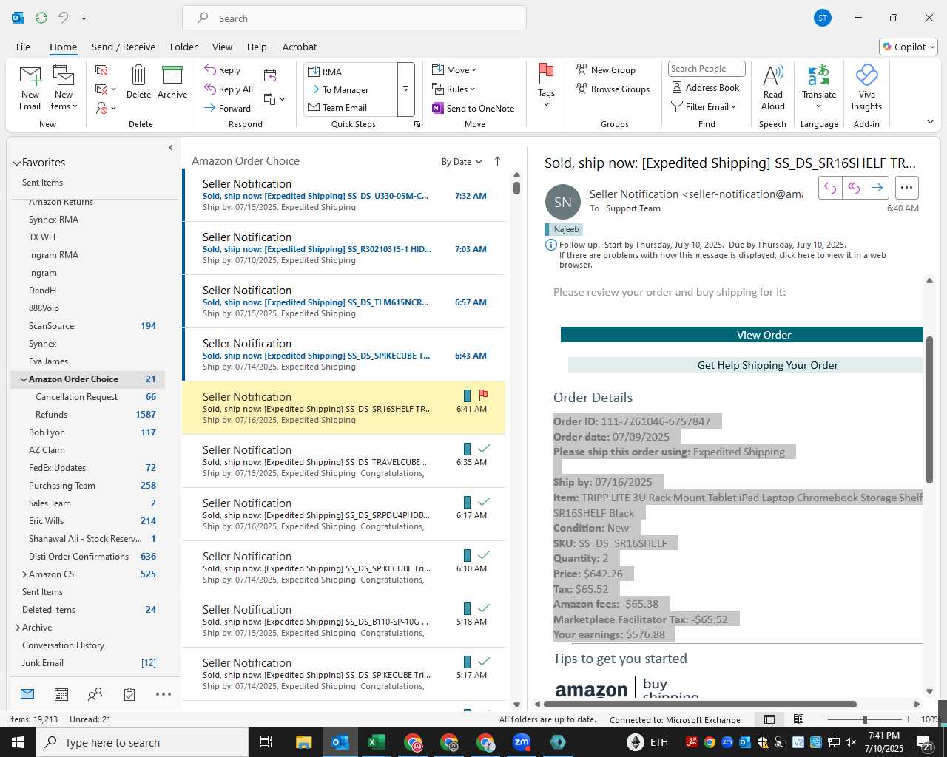Click New Group in Groups section
Viewport: 947px width, 757px height.
point(606,69)
